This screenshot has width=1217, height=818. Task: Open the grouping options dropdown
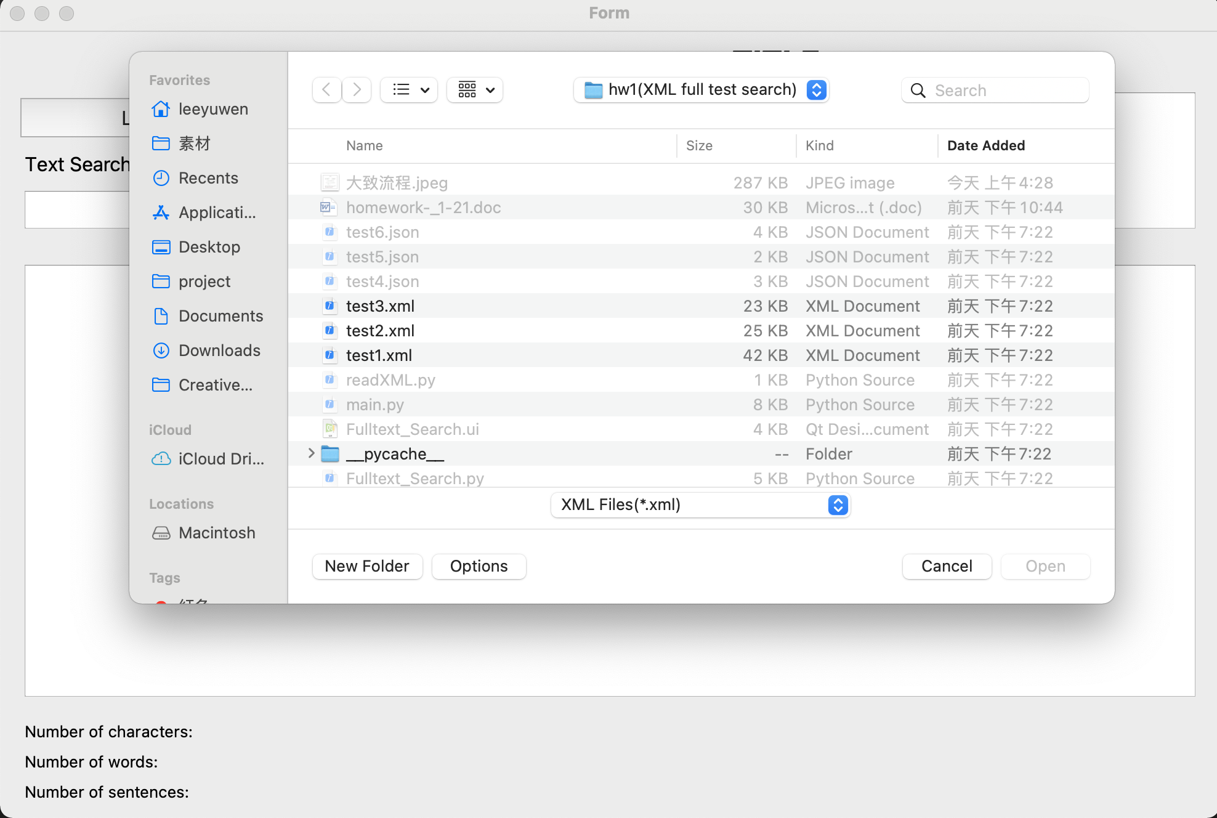(475, 90)
